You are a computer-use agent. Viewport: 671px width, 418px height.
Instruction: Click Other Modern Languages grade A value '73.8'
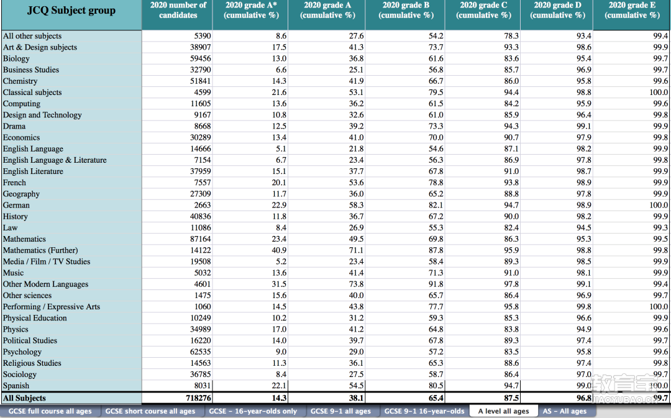tap(356, 284)
